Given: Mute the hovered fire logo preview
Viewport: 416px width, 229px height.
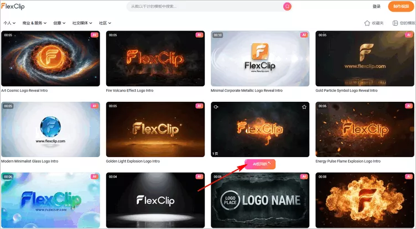Looking at the screenshot, I should coord(216,107).
